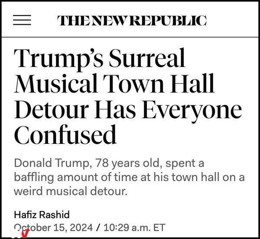The width and height of the screenshot is (260, 239).
Task: Click the word 'Surreal' in the headline
Action: click(x=147, y=57)
